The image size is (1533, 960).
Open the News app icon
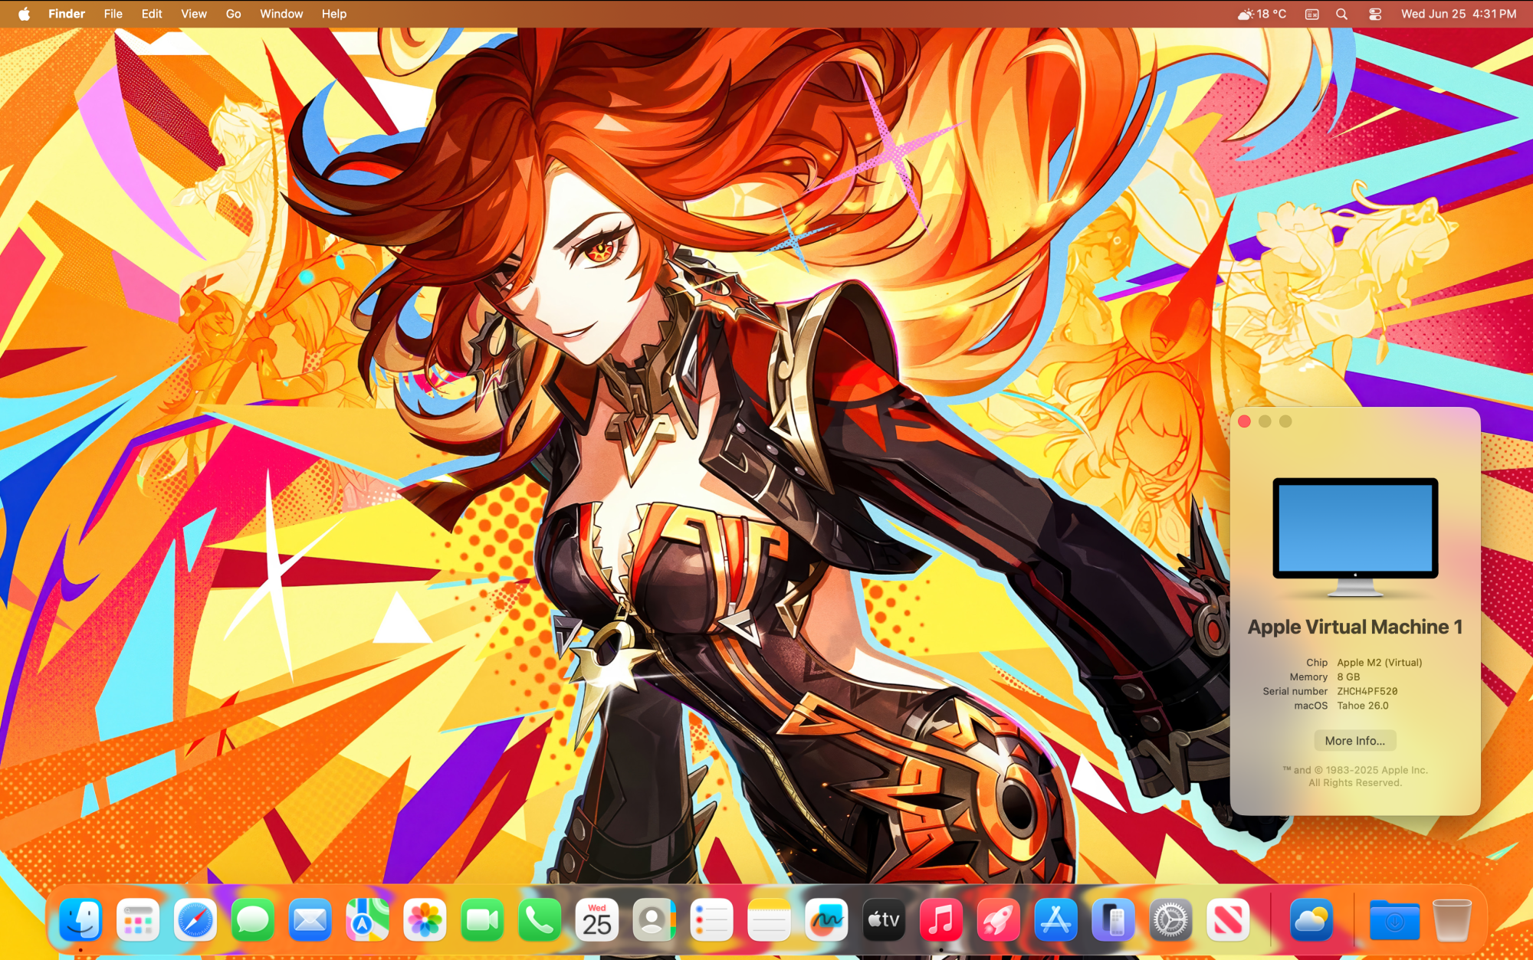point(1228,920)
